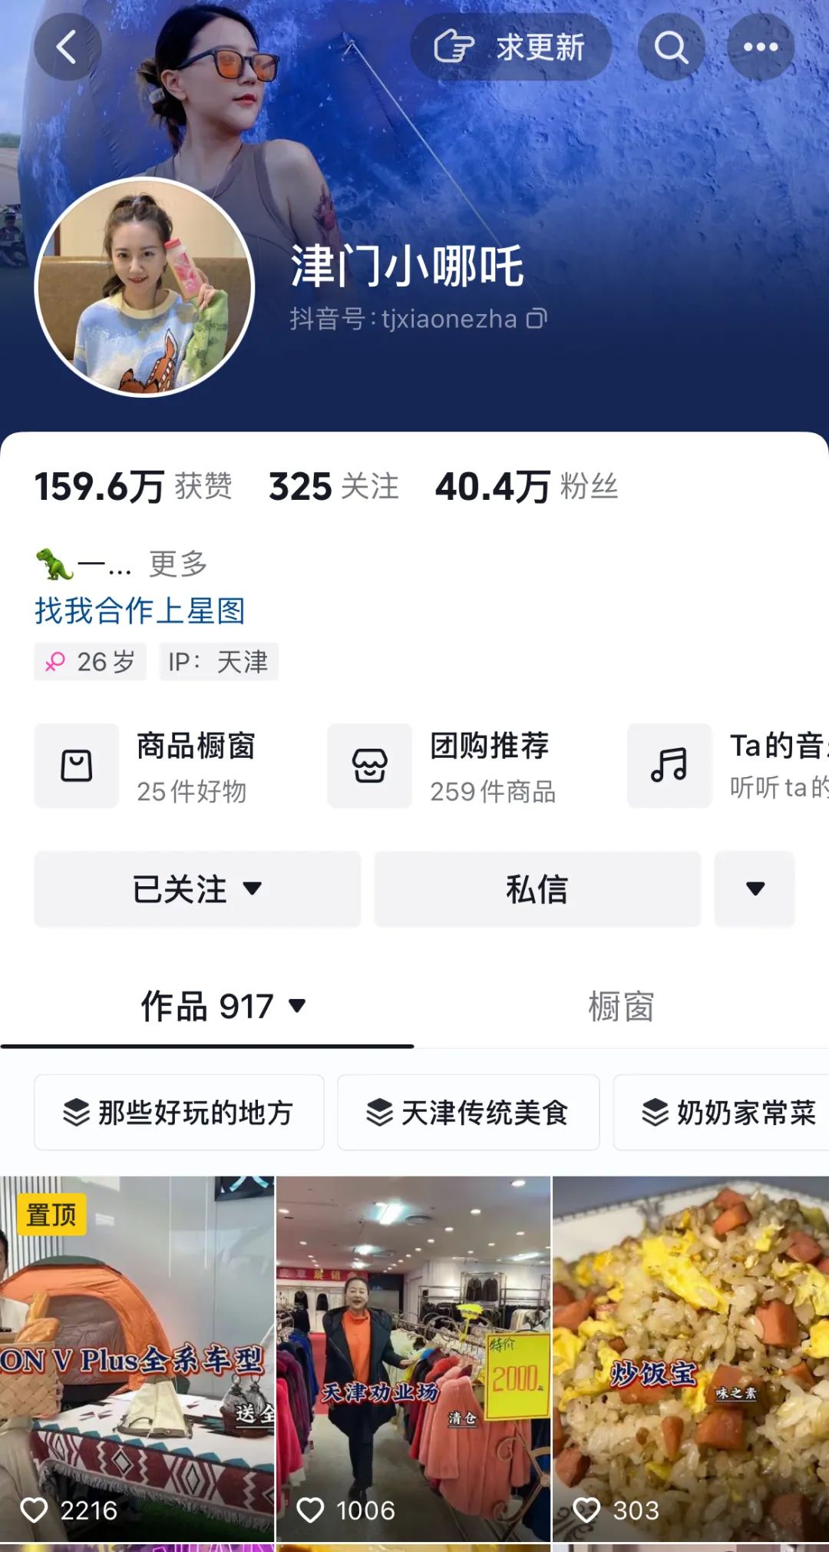Open the pinned 置顶 video thumbnail
The image size is (829, 1552).
(x=137, y=1358)
